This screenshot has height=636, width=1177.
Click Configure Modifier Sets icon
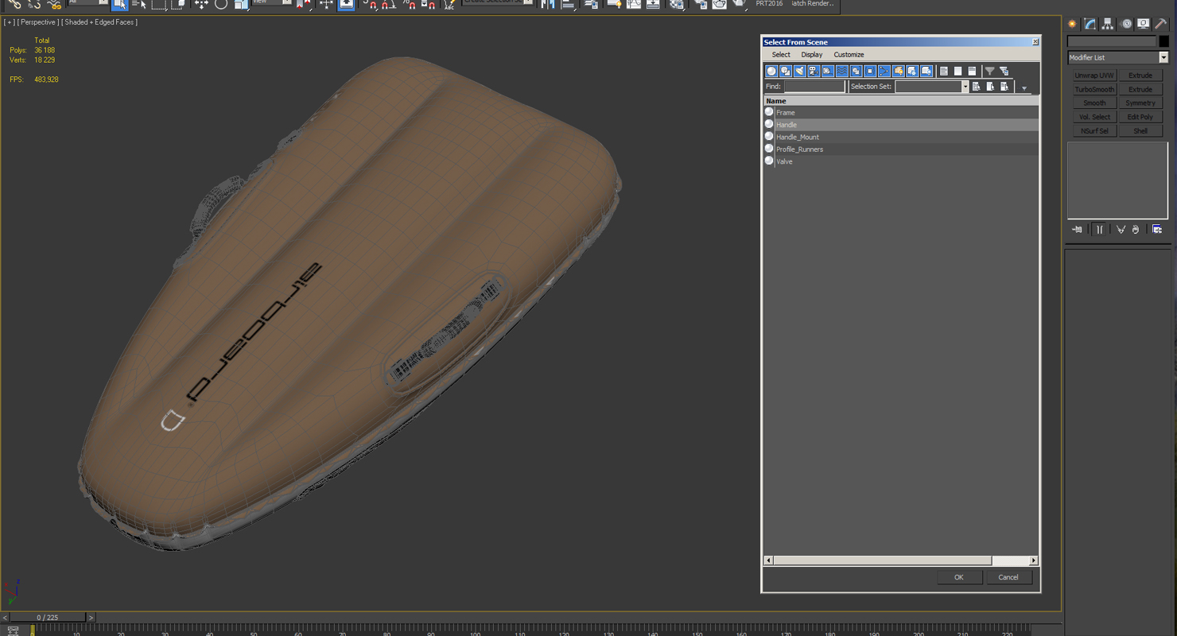tap(1157, 230)
